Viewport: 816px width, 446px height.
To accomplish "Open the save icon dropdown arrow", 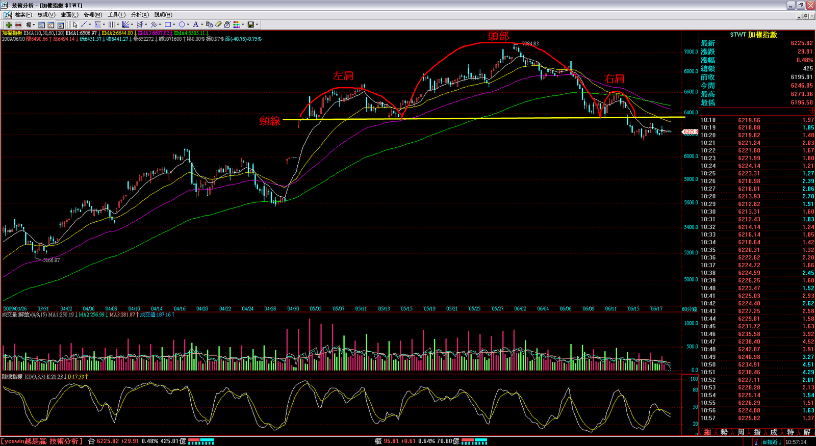I will (257, 24).
